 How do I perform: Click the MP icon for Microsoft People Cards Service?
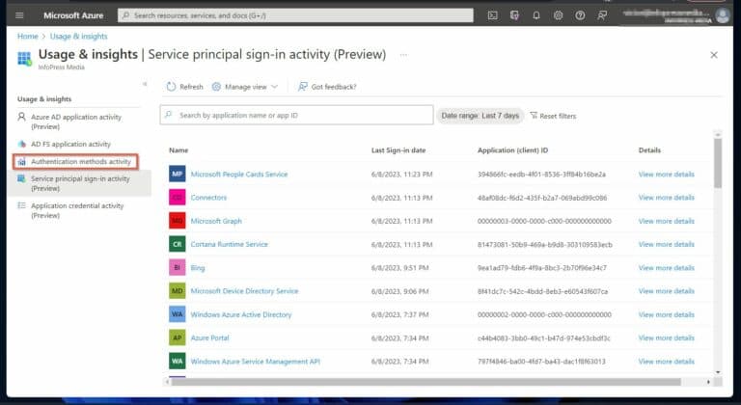178,174
